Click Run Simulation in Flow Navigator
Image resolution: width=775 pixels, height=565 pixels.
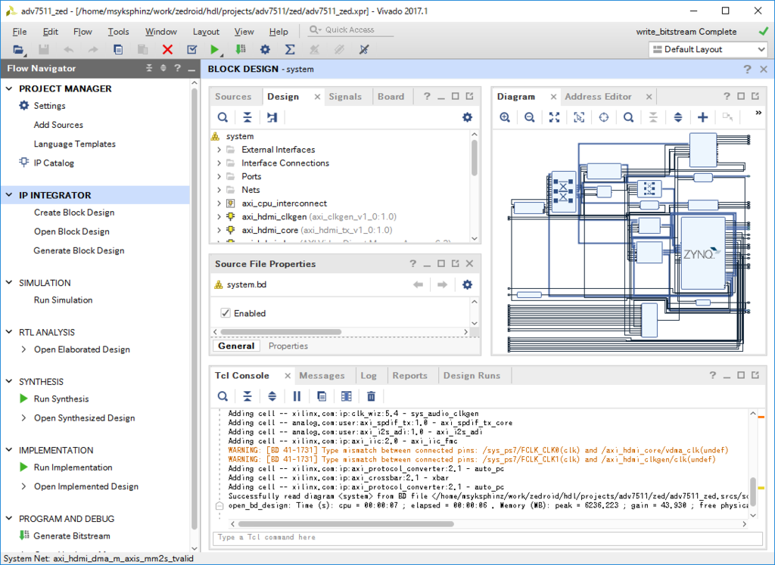[64, 300]
